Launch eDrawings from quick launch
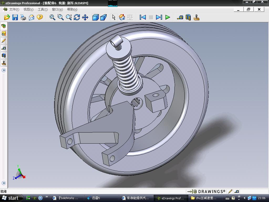This screenshot has height=202, width=269. 34,198
